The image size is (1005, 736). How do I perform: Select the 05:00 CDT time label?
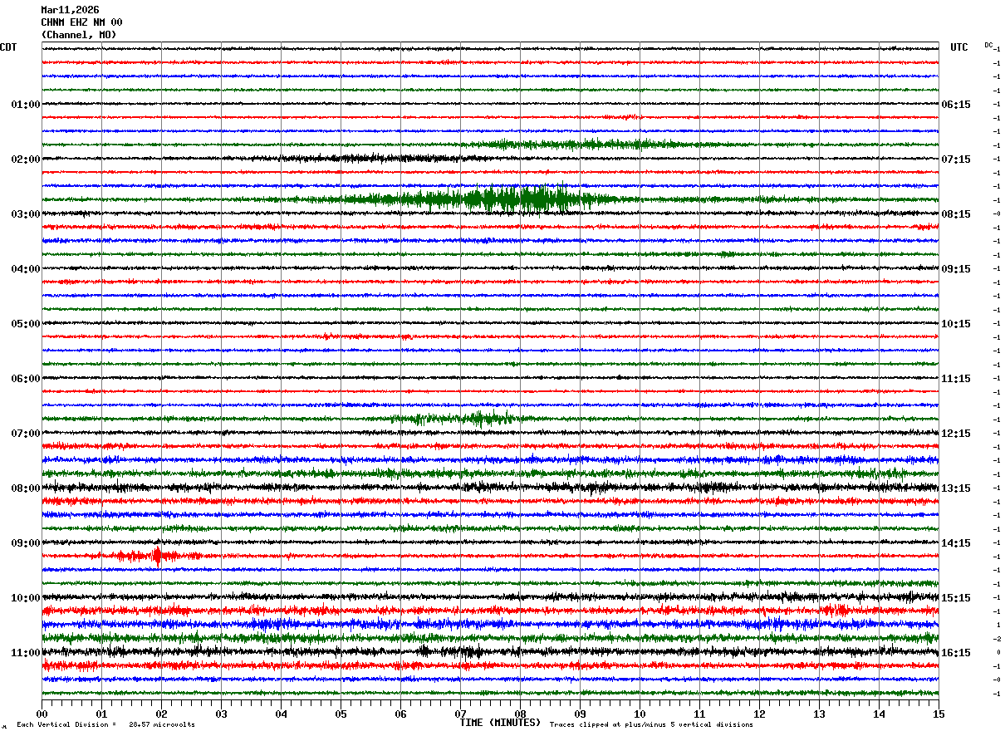[x=26, y=324]
